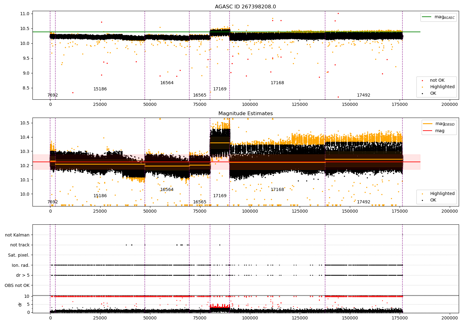Select obsid label 17169 in top plot
Image resolution: width=464 pixels, height=325 pixels.
(x=220, y=89)
